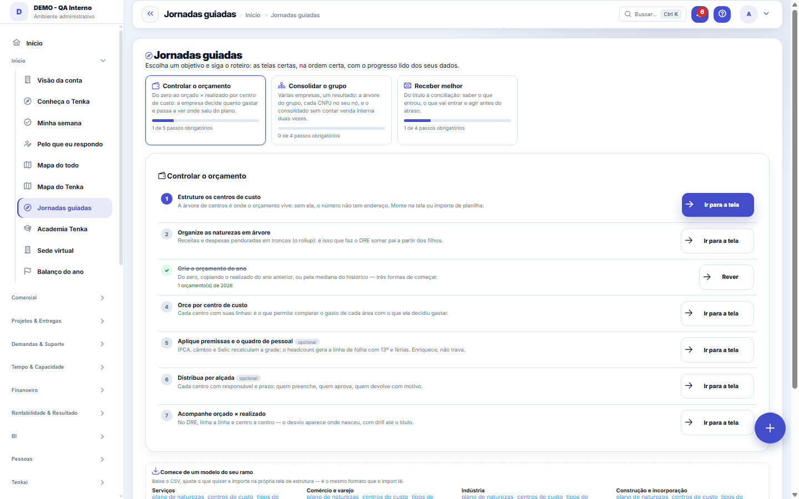Collapse the sidebar with the double-chevron icon
The height and width of the screenshot is (499, 799).
pos(150,14)
